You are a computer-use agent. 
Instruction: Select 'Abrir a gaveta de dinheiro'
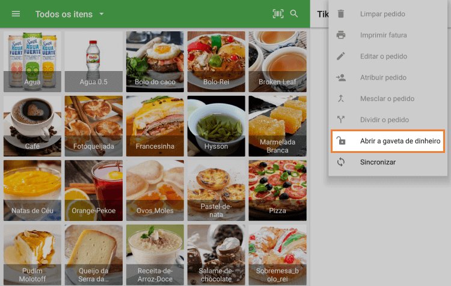(387, 141)
